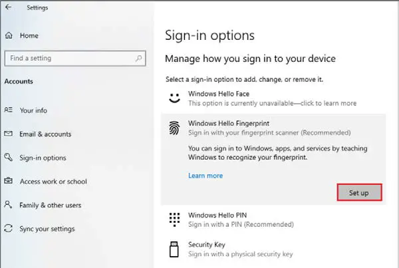Click the Your info person-card icon
This screenshot has height=268, width=399.
coord(8,110)
